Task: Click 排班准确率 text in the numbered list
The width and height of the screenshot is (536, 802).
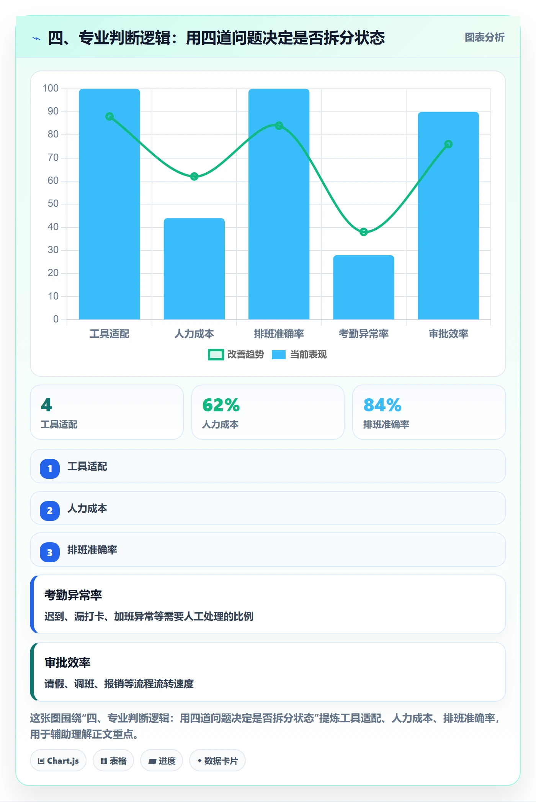Action: click(92, 550)
